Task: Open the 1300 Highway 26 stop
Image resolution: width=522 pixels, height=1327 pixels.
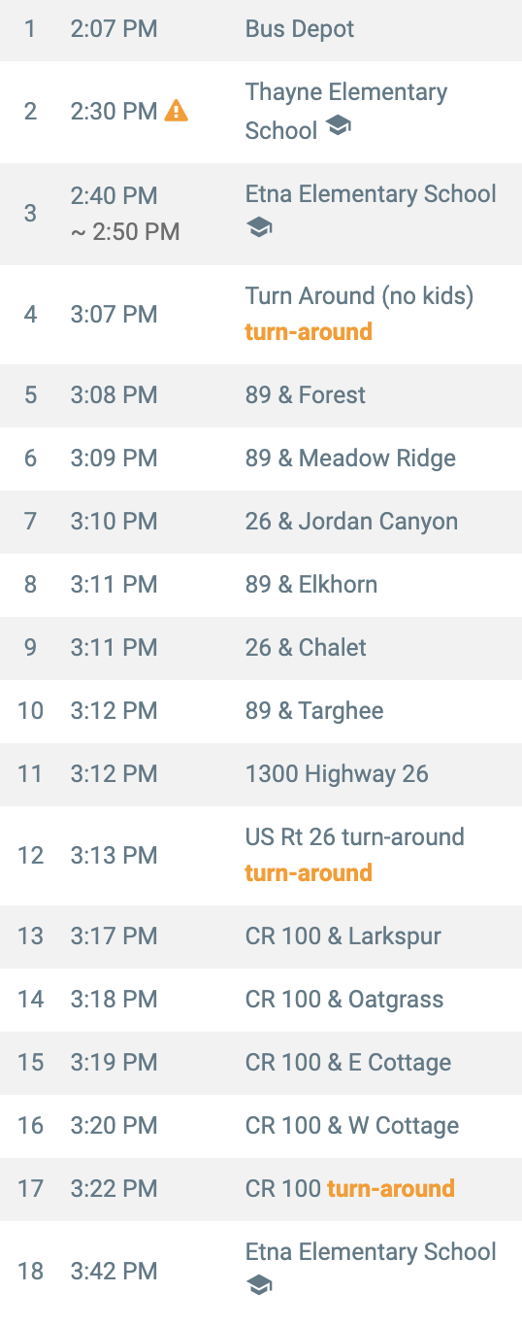Action: pyautogui.click(x=261, y=774)
